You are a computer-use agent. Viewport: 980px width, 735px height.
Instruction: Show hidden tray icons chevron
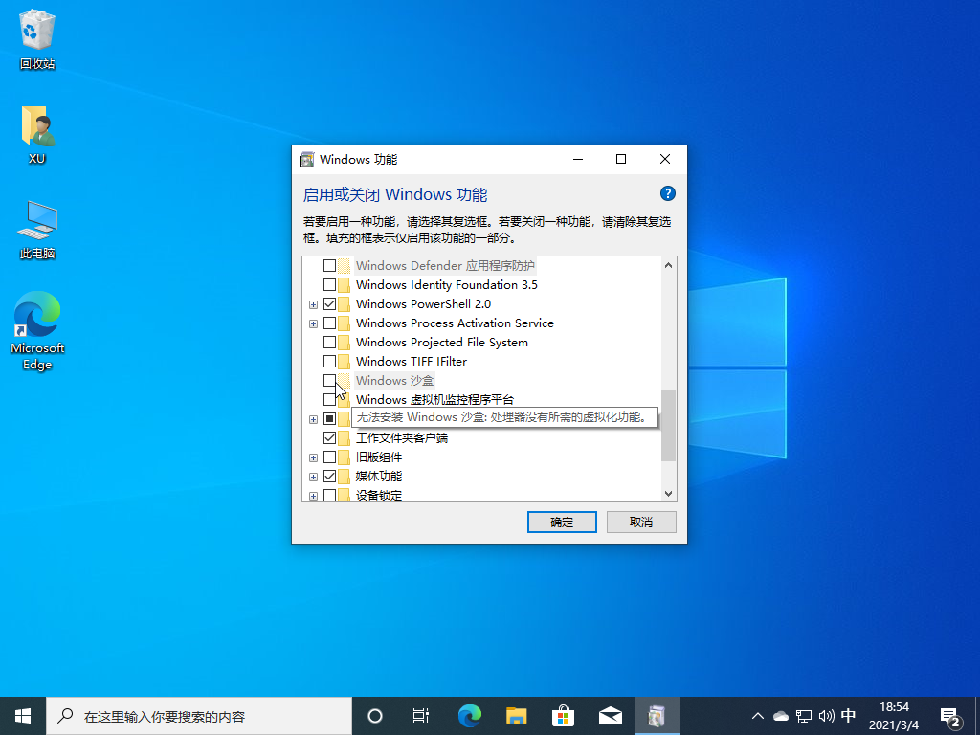click(757, 716)
